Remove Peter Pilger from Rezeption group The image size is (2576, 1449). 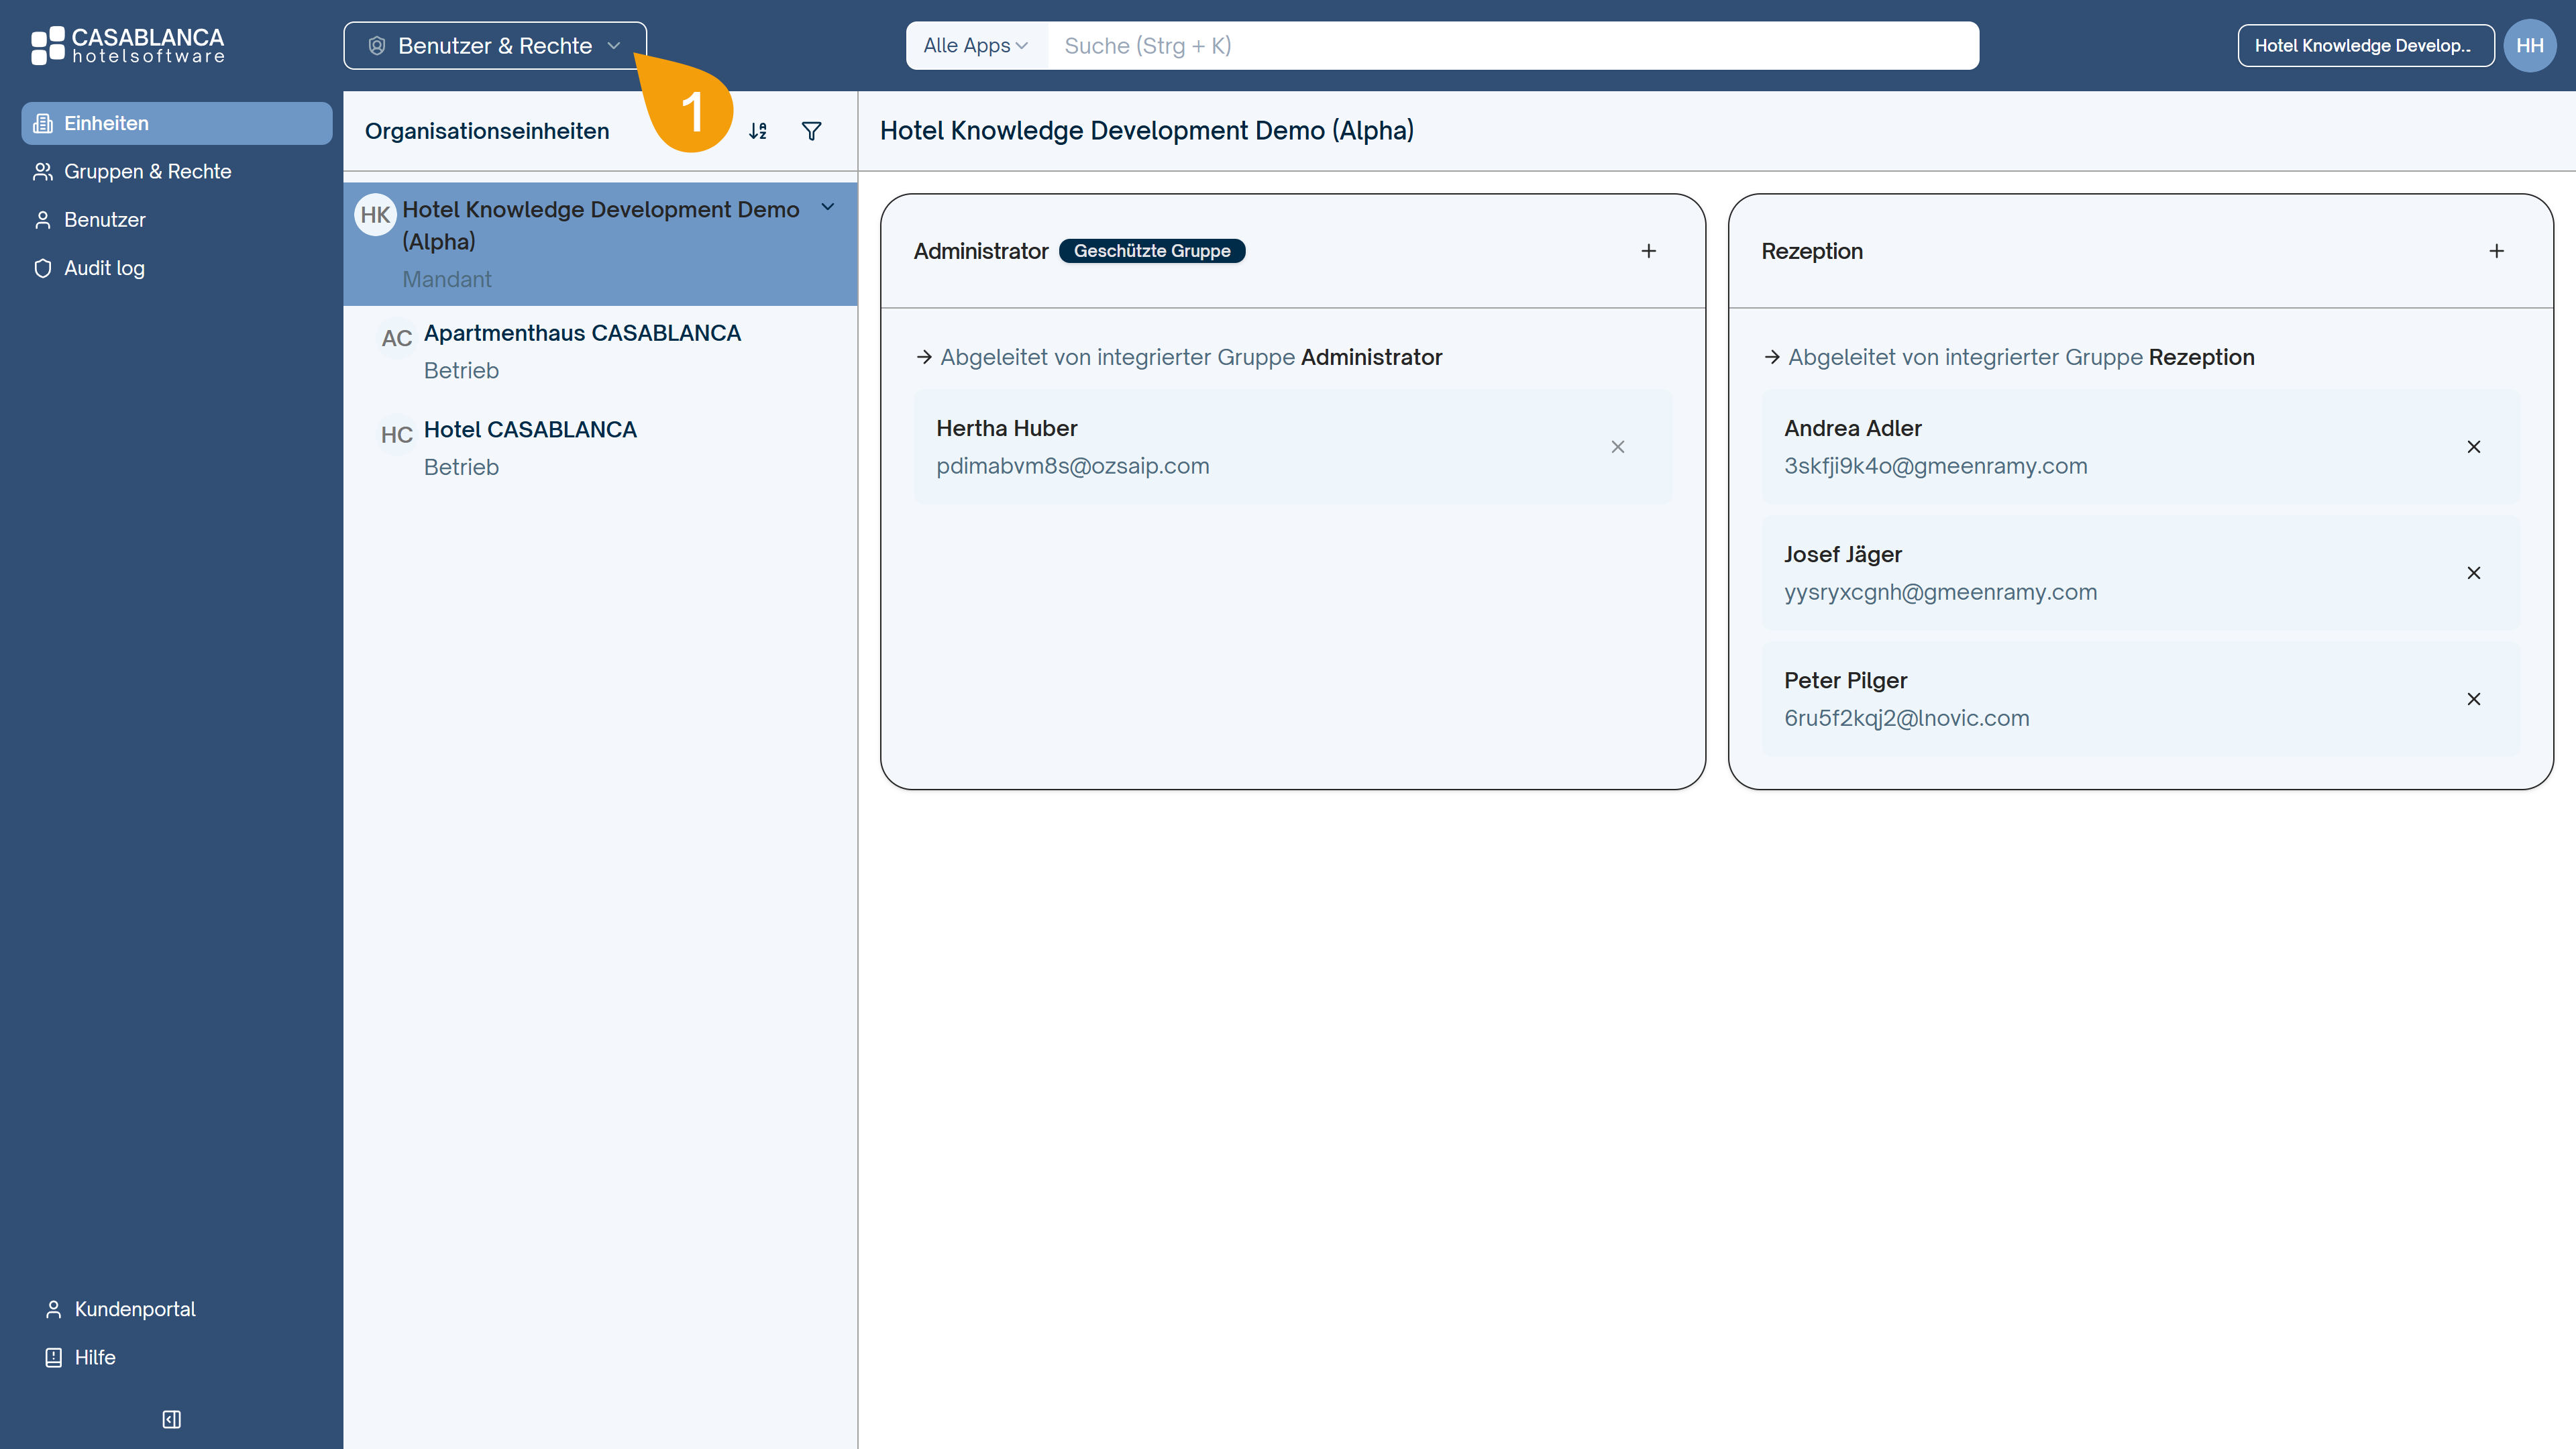[x=2474, y=699]
